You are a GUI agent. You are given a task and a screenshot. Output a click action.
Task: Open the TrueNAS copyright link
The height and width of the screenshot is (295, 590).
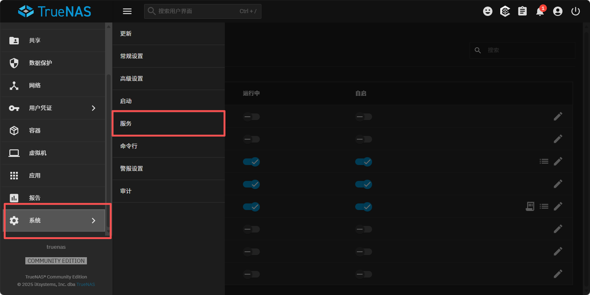point(86,284)
